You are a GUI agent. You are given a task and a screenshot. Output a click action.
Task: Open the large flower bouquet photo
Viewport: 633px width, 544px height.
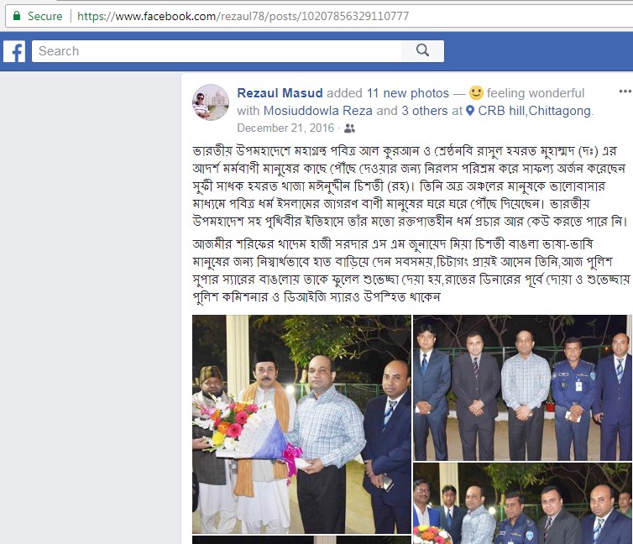[301, 424]
